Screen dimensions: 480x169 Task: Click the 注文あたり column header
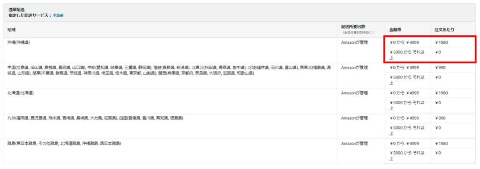pos(444,30)
